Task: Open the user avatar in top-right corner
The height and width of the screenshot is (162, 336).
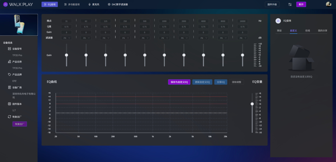Action: tap(328, 4)
